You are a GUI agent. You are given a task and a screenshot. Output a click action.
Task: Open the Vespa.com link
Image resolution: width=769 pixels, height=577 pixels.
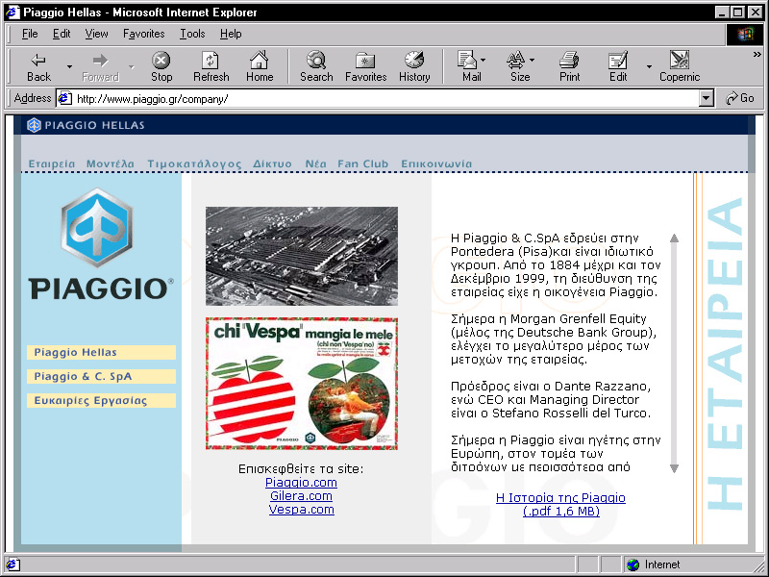(x=301, y=510)
